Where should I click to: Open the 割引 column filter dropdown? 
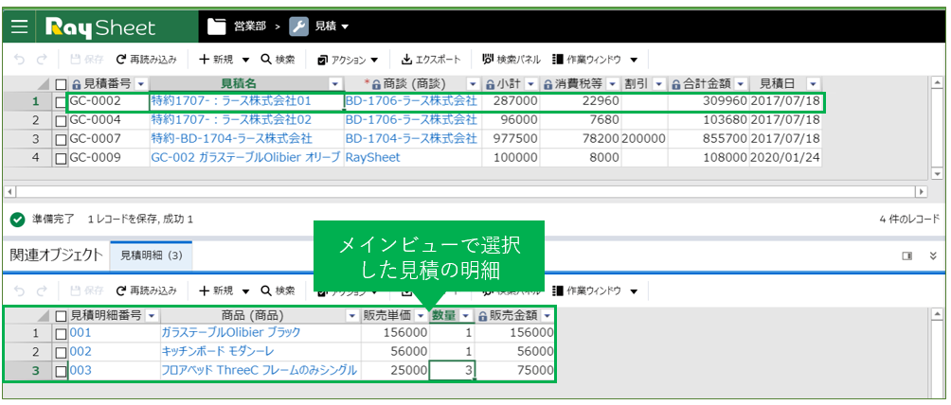tap(658, 84)
